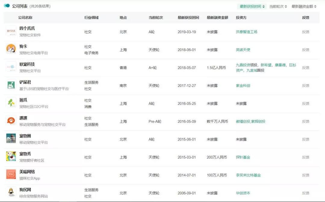Click the 共26条结果 result count

pyautogui.click(x=40, y=6)
